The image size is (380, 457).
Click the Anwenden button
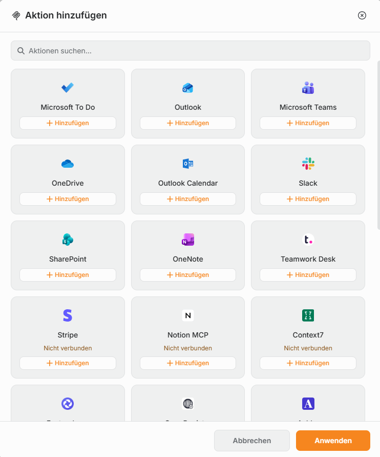[333, 441]
